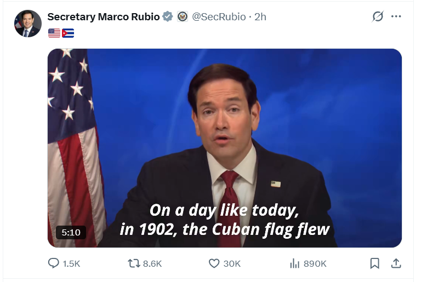Viewport: 427px width, 282px height.
Task: Click the Grok explain post icon
Action: click(378, 16)
